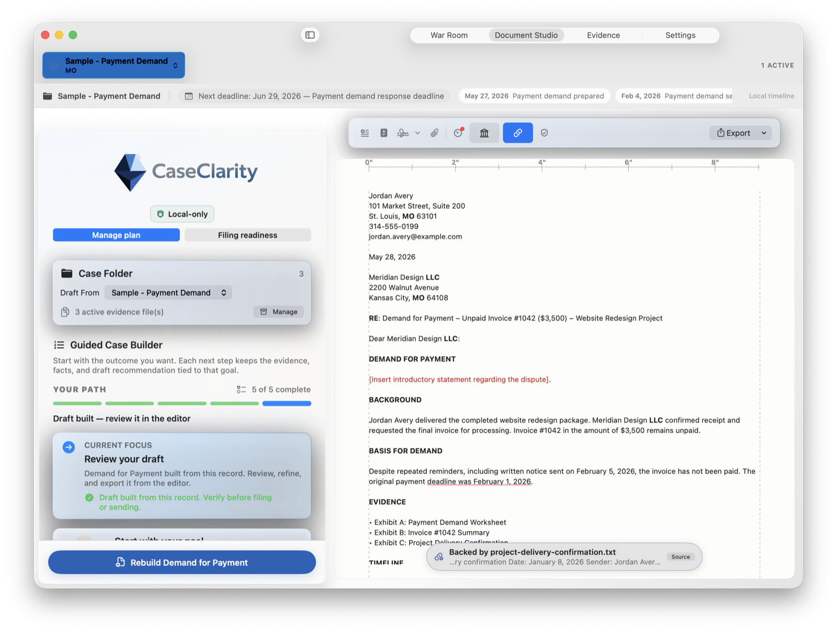Image resolution: width=837 pixels, height=633 pixels.
Task: Click the Current Focus arrow icon
Action: [69, 447]
